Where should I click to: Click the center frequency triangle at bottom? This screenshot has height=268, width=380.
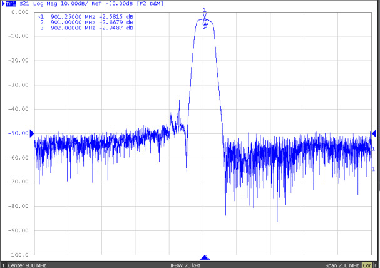[x=204, y=258]
